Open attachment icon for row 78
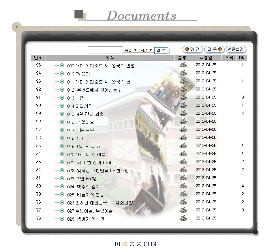Image resolution: width=274 pixels, height=252 pixels. [183, 202]
